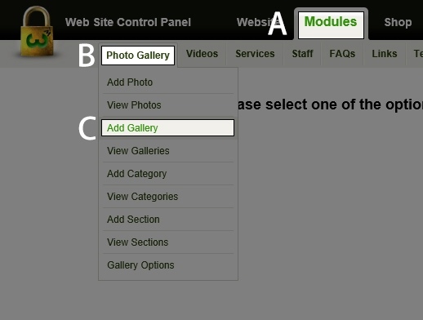Open View Sections entry

(168, 242)
